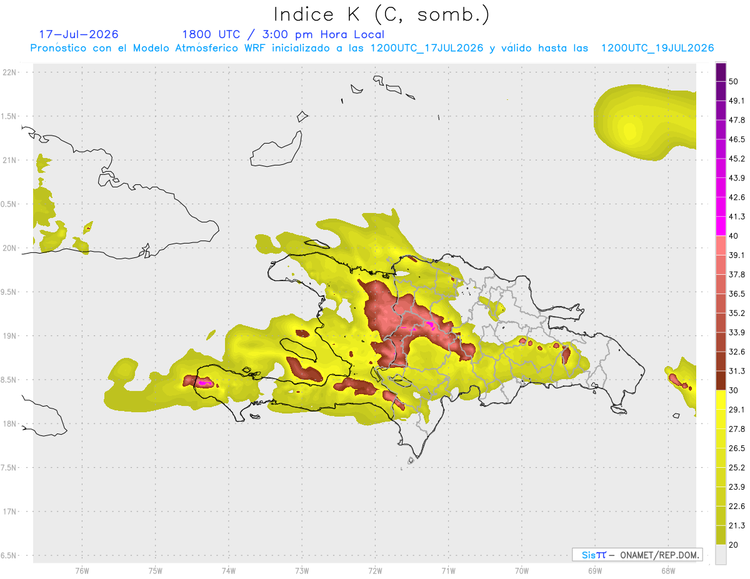Click the 68W longitude axis label

click(x=668, y=570)
